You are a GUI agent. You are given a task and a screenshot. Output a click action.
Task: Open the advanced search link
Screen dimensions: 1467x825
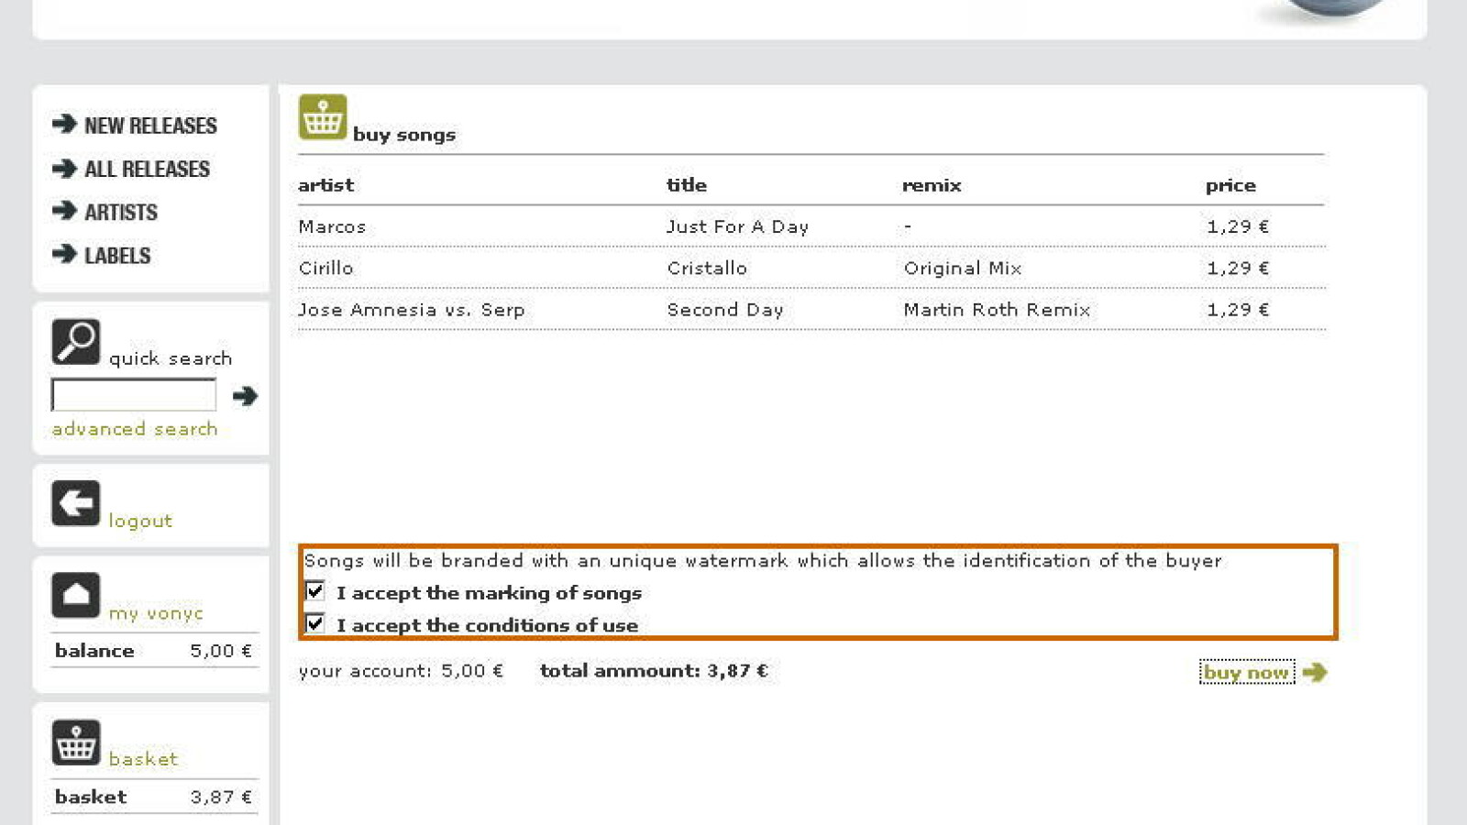point(135,429)
